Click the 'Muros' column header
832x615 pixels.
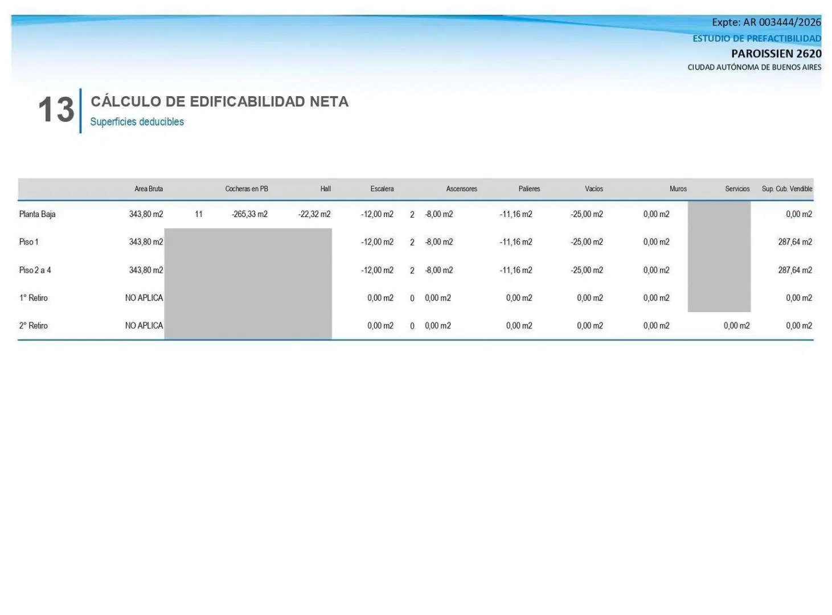[678, 189]
